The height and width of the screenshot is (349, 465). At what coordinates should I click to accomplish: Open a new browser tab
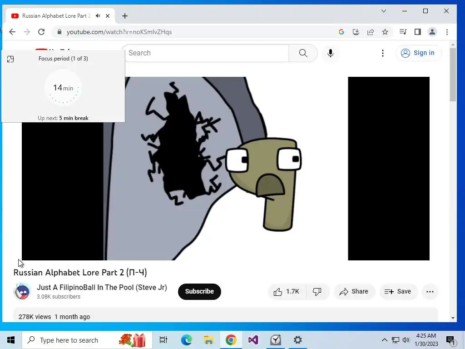[125, 16]
